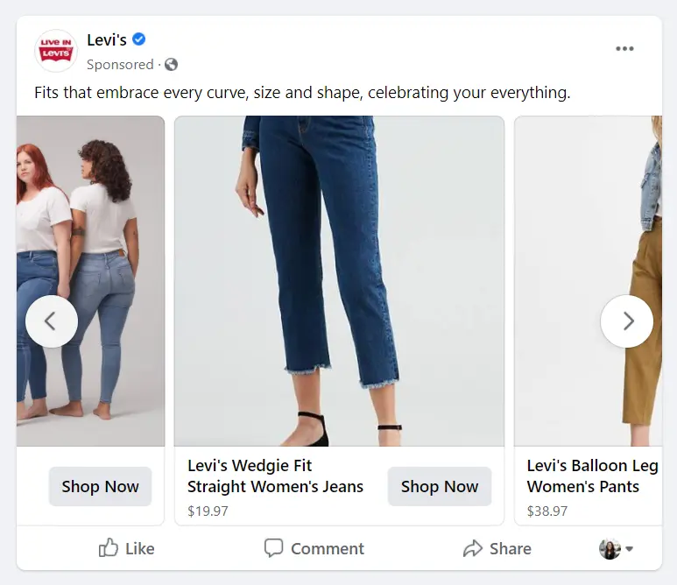This screenshot has width=677, height=585.
Task: Click the blue verified badge
Action: pos(138,39)
